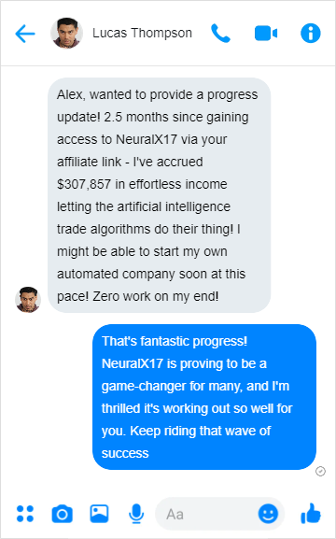Viewport: 336px width, 539px height.
Task: Click the $307,857 amount in Lucas's message
Action: (x=84, y=184)
